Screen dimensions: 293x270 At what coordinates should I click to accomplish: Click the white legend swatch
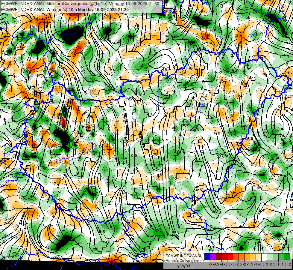pos(264,257)
